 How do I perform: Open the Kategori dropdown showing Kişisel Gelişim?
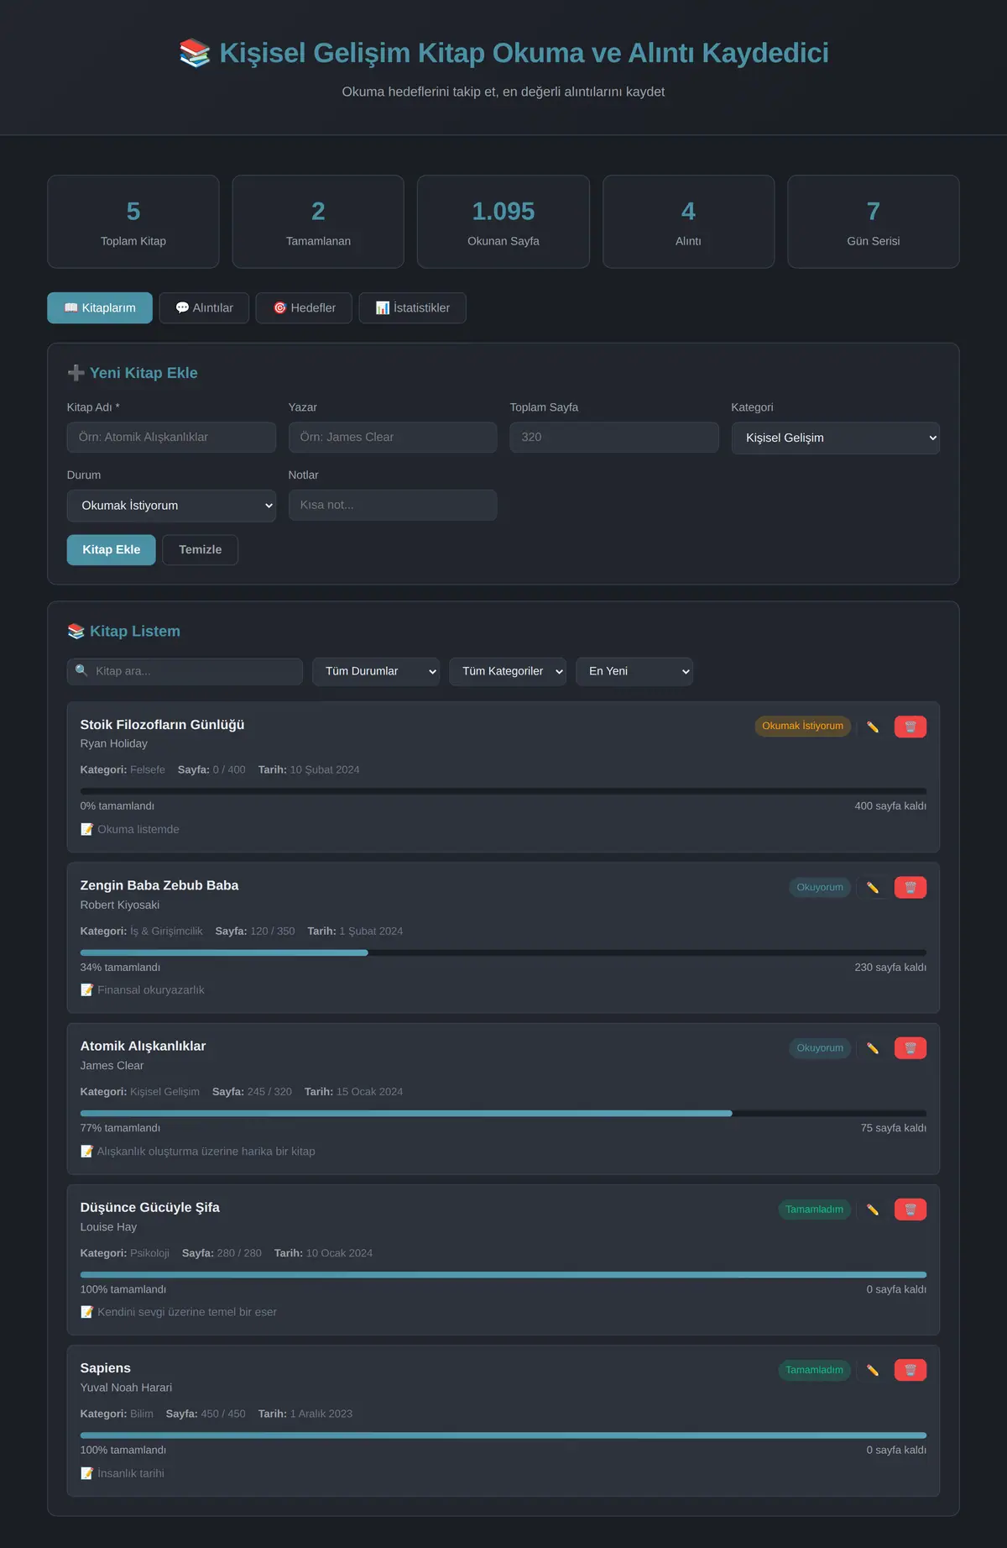[x=835, y=438]
